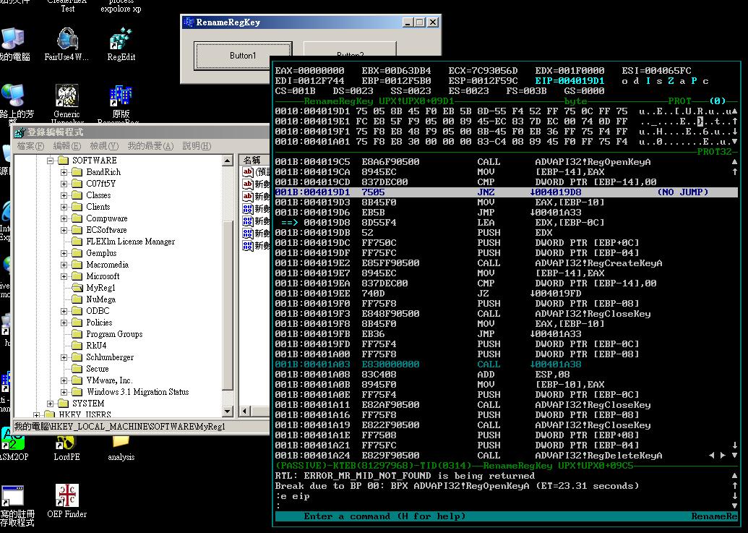Launch the LordPE shortcut icon
748x533 pixels.
coord(66,443)
